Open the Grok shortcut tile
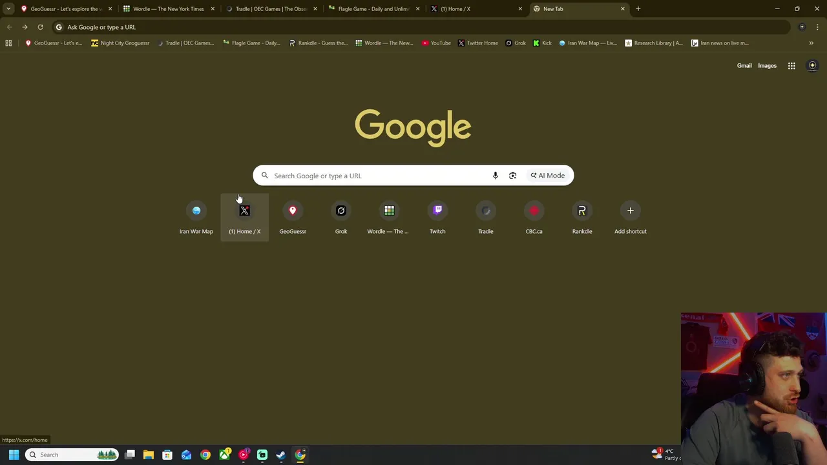 pyautogui.click(x=341, y=218)
